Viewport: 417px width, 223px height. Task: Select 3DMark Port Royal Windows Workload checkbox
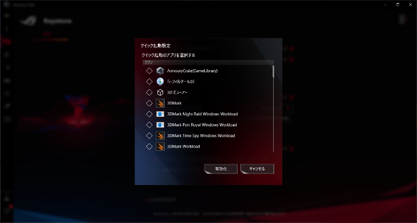[149, 125]
